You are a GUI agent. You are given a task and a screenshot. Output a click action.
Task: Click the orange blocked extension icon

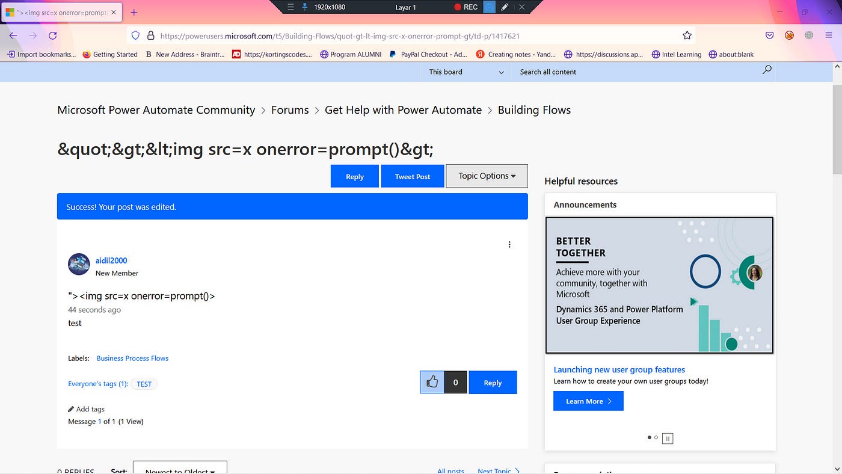click(x=789, y=35)
